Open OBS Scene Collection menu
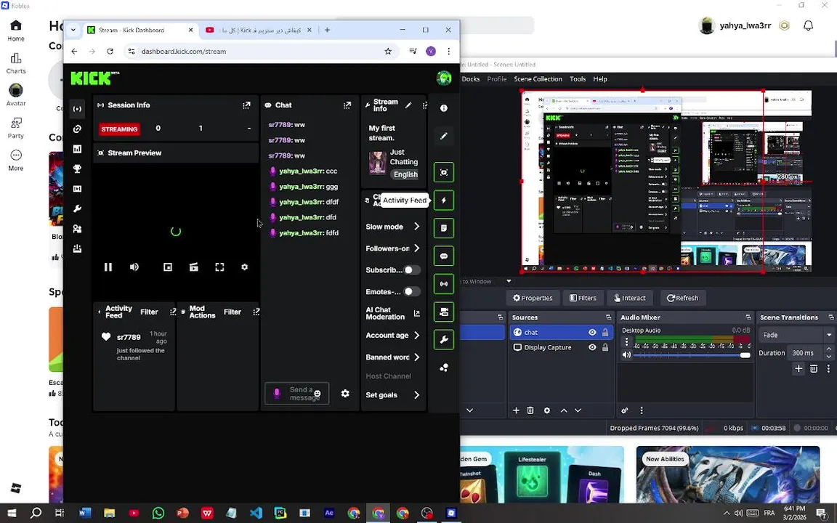This screenshot has height=523, width=837. (538, 79)
